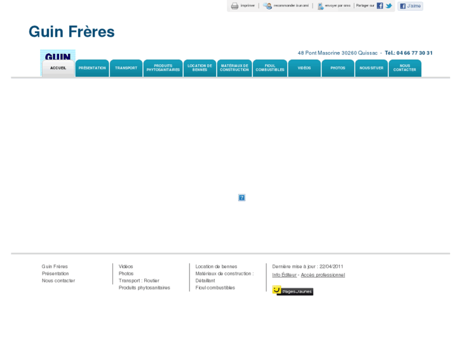462x346 pixels.
Task: Open the Présentation tab
Action: tap(92, 69)
